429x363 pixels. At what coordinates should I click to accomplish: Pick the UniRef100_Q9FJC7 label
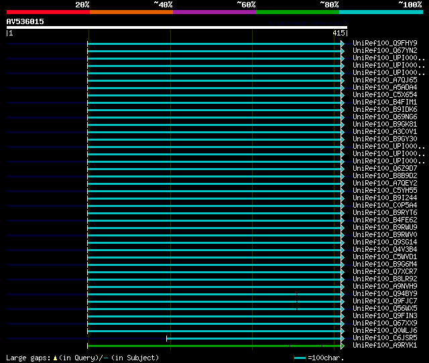[x=385, y=301]
